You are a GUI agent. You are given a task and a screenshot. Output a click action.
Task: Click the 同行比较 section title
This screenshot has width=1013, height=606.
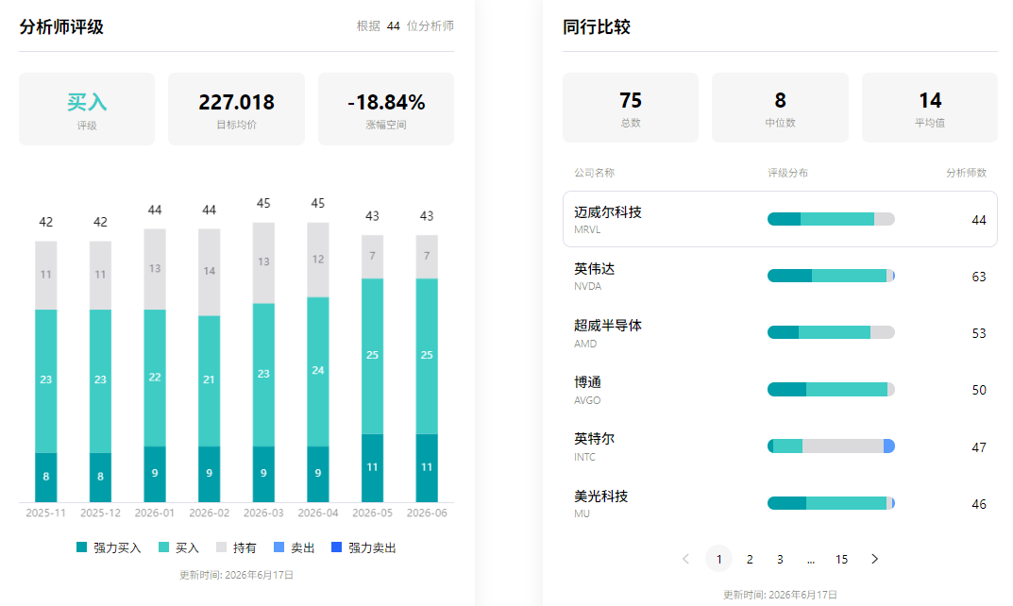pyautogui.click(x=597, y=26)
